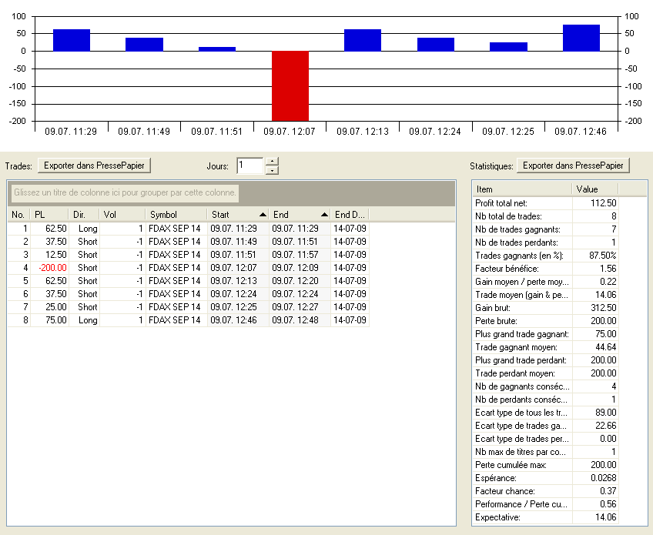Click the Jours number input field
The image size is (653, 535).
pyautogui.click(x=249, y=166)
